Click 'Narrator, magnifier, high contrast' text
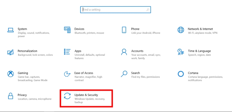This screenshot has width=232, height=112. (x=88, y=79)
